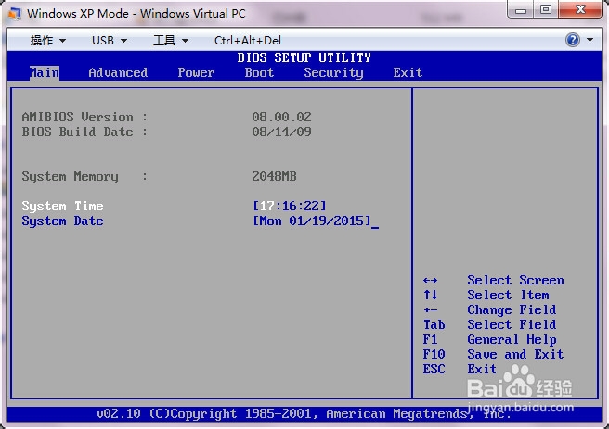Open the 操作 menu
The height and width of the screenshot is (429, 609).
pyautogui.click(x=47, y=40)
